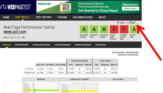
Task: Click the Document Complete table header
Action: pyautogui.click(x=79, y=61)
